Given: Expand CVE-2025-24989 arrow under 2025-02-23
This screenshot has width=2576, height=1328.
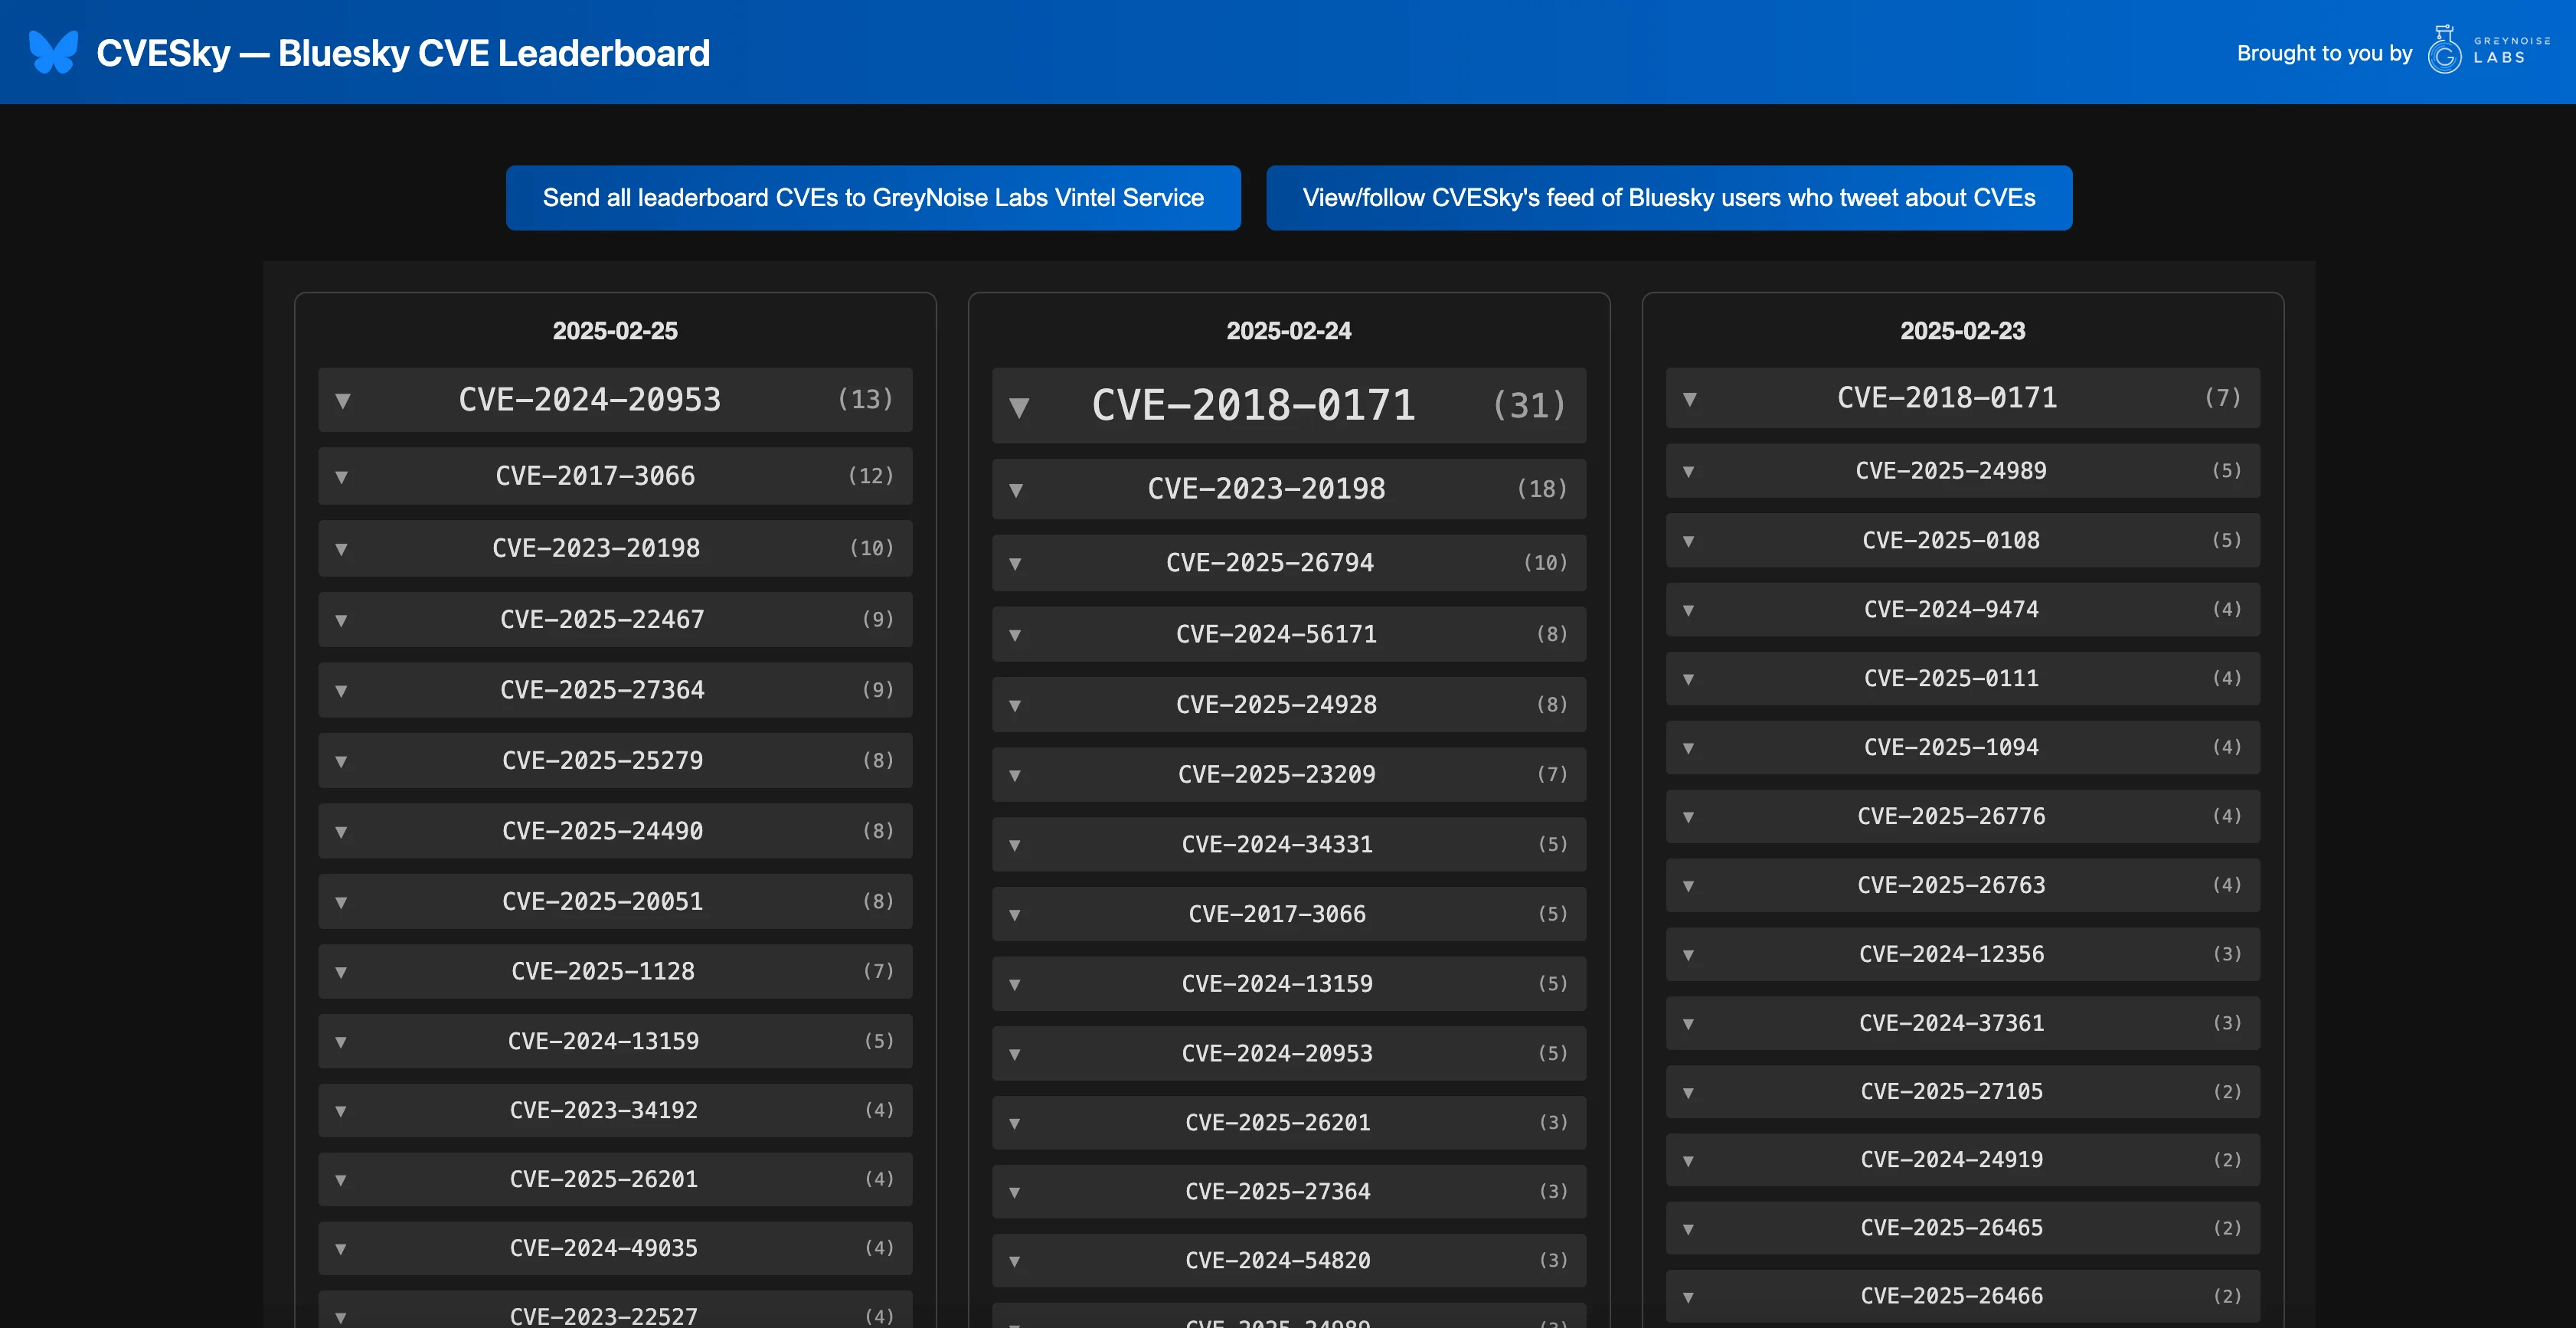Looking at the screenshot, I should tap(1689, 471).
